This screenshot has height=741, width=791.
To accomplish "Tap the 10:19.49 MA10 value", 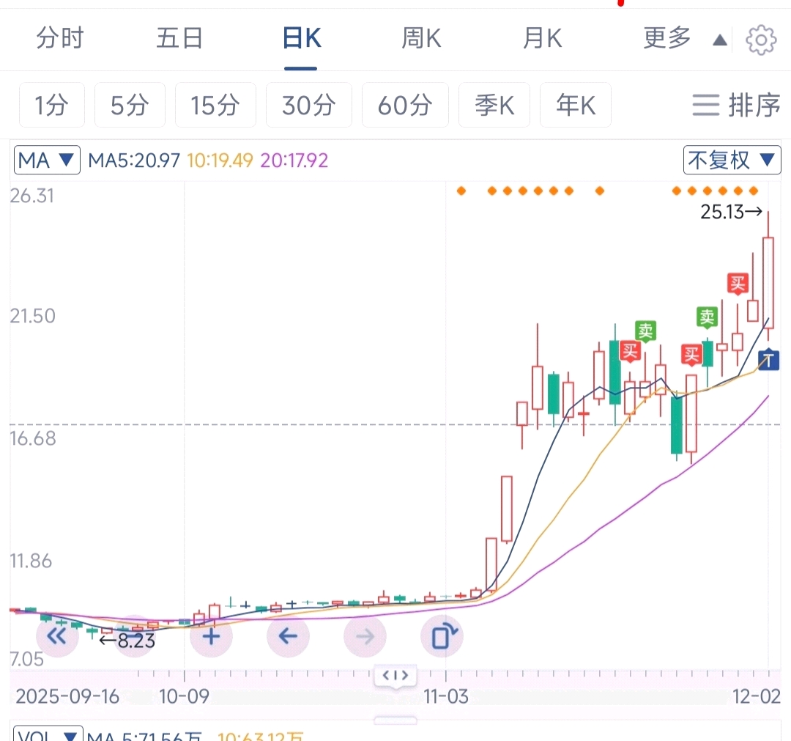I will (220, 161).
